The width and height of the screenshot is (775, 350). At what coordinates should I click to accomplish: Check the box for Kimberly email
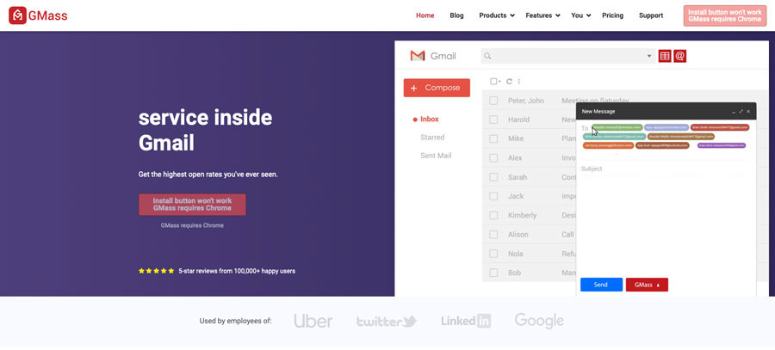click(493, 215)
